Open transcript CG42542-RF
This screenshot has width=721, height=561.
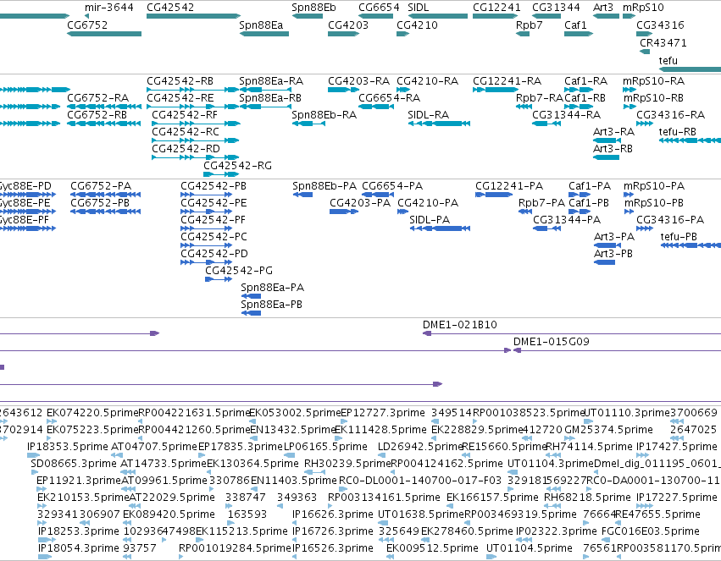point(196,124)
